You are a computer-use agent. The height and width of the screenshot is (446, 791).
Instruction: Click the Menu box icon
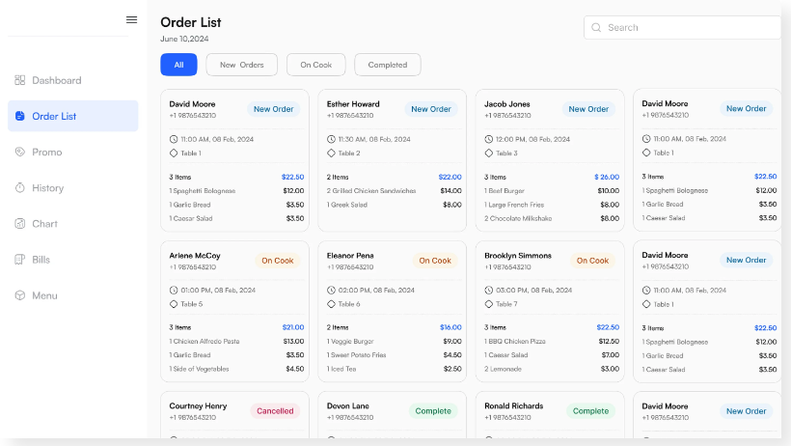click(20, 295)
